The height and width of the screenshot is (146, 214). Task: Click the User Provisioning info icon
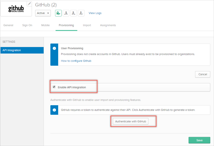[x=54, y=48]
